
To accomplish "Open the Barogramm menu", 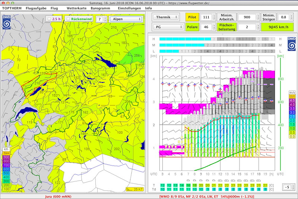I will pyautogui.click(x=100, y=8).
